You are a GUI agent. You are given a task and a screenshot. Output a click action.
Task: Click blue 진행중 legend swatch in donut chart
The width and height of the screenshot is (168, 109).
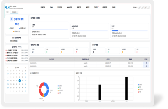point(58,86)
